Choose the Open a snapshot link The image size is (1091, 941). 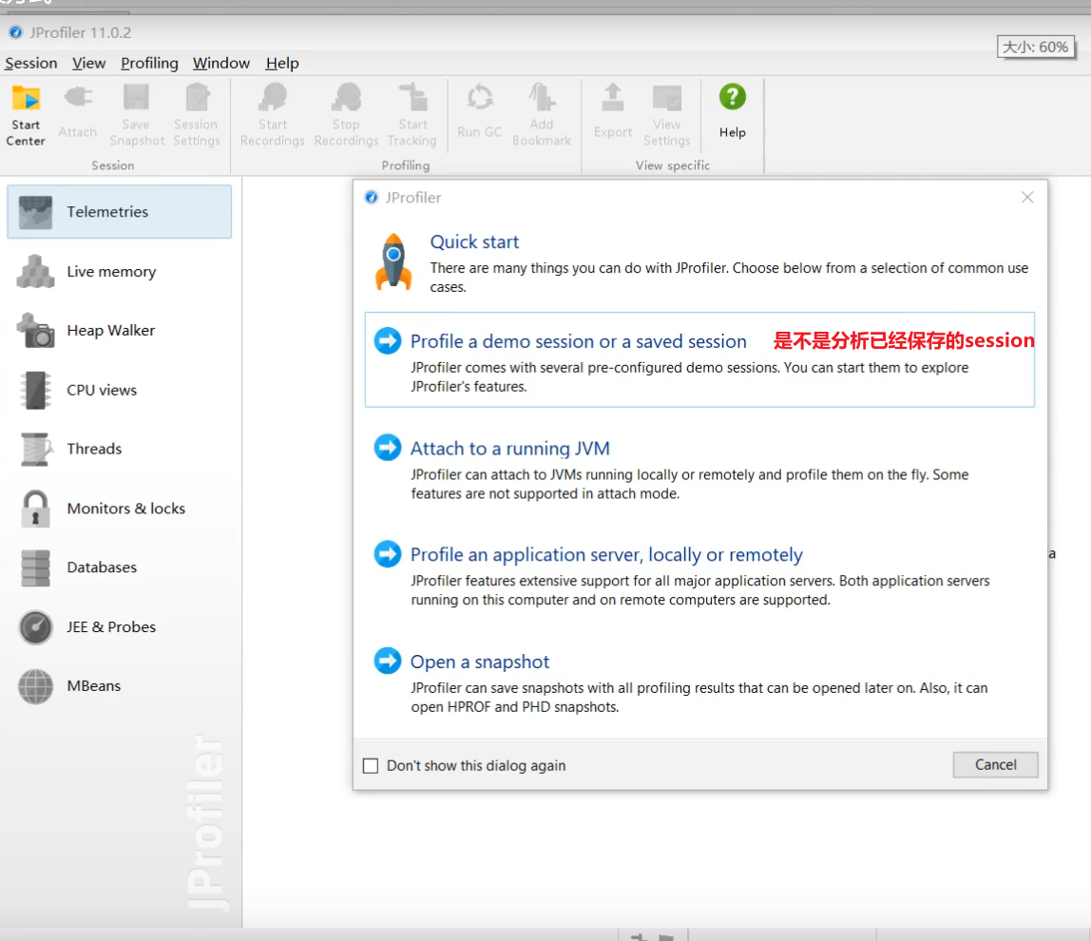tap(480, 662)
